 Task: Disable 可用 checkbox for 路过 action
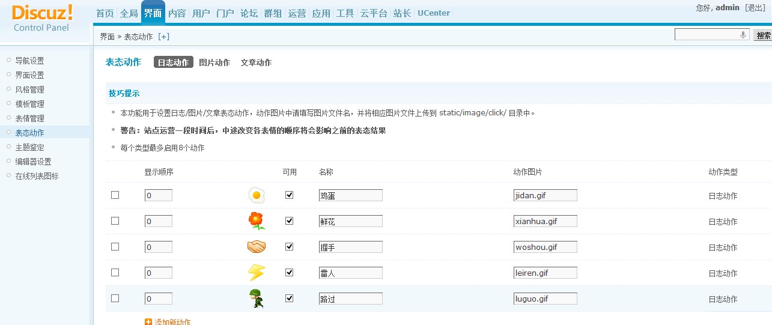point(290,299)
